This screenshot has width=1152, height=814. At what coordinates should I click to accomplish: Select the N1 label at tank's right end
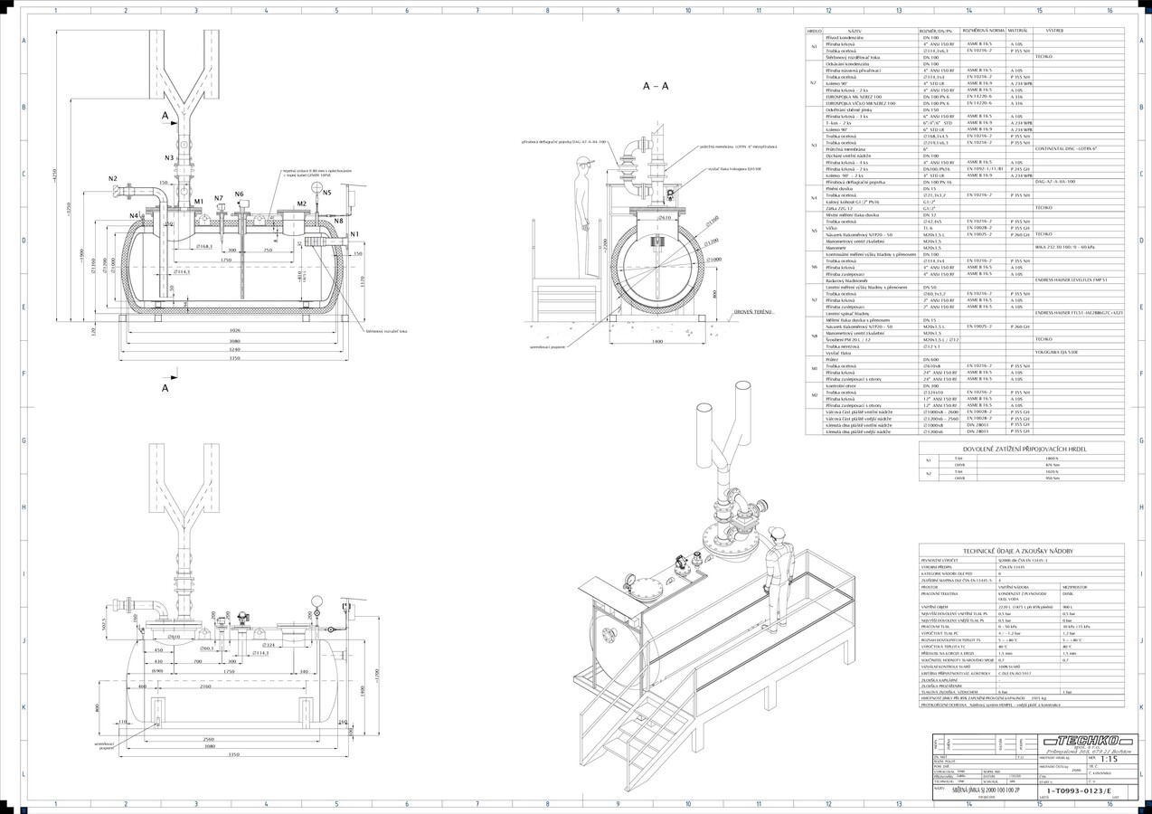[354, 234]
